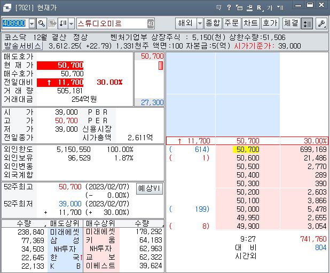Click the question mark help icon
The image size is (330, 273).
pyautogui.click(x=229, y=7)
